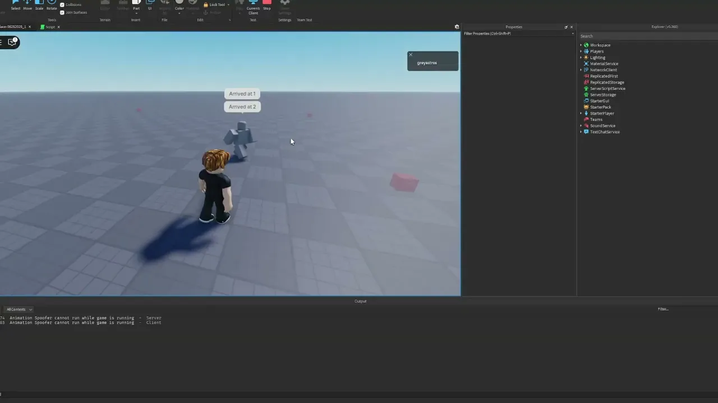The height and width of the screenshot is (403, 718).
Task: Expand the TextChatService tree node
Action: coord(581,132)
